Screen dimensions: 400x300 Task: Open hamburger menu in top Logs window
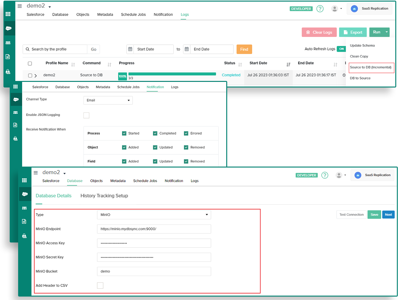(20, 6)
